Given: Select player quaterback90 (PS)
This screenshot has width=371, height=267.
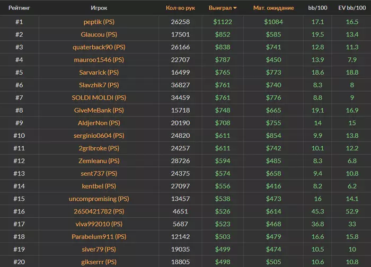Looking at the screenshot, I should pos(99,47).
